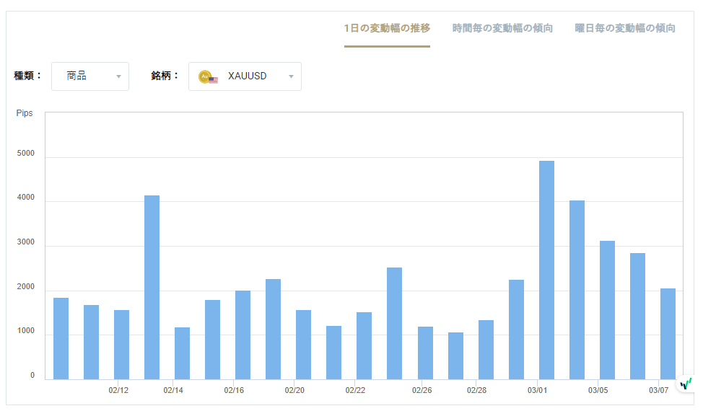Viewport: 703px width, 411px height.
Task: Click the gold coin XAUUSD symbol icon
Action: [x=208, y=77]
